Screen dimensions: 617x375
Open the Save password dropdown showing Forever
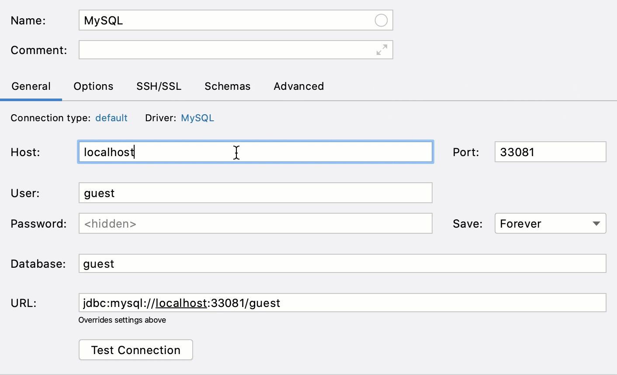click(x=550, y=223)
